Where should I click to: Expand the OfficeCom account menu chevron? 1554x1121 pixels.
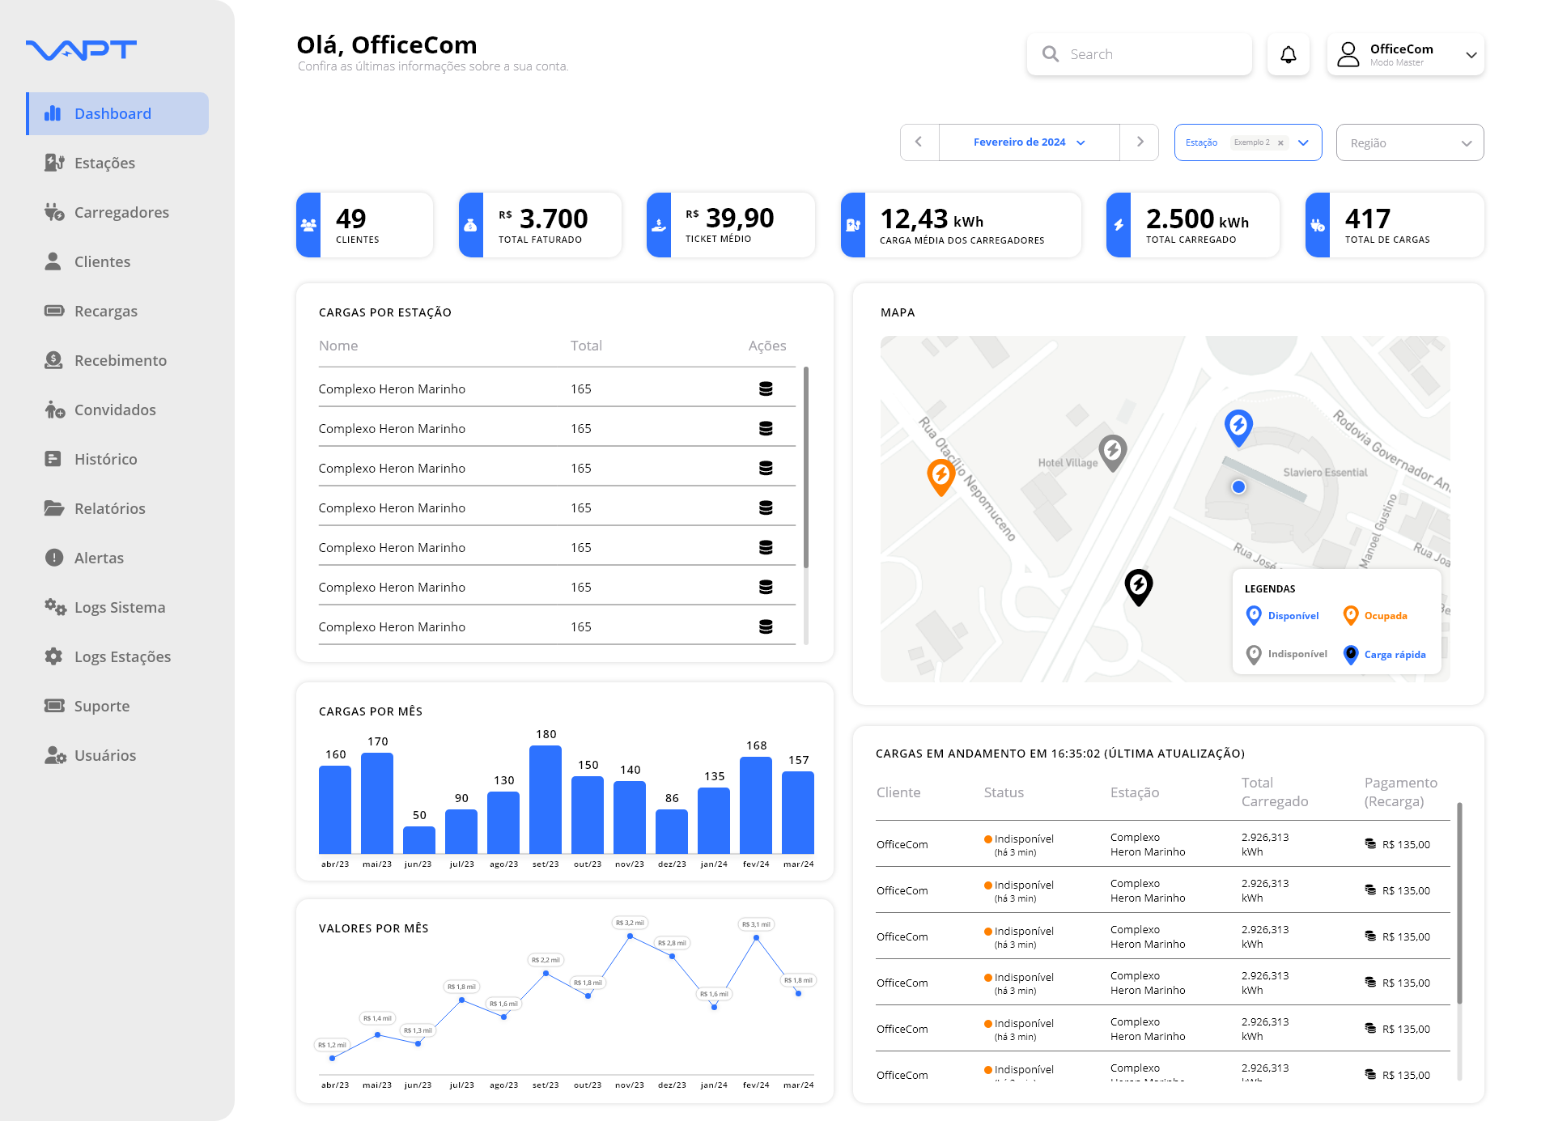click(x=1471, y=55)
